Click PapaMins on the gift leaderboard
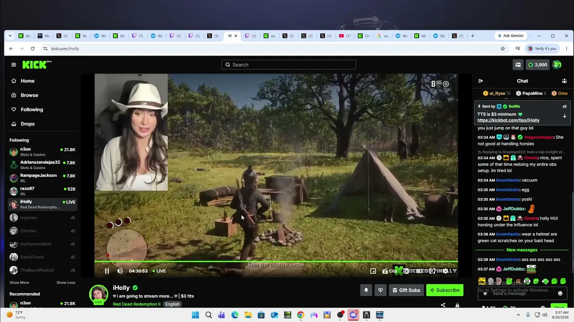 click(531, 93)
